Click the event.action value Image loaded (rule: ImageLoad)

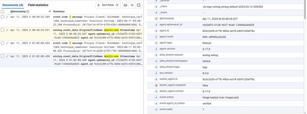point(220,97)
